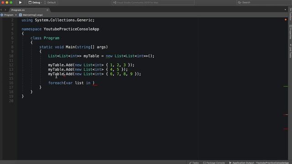Click the search magnifier icon

tap(239, 2)
